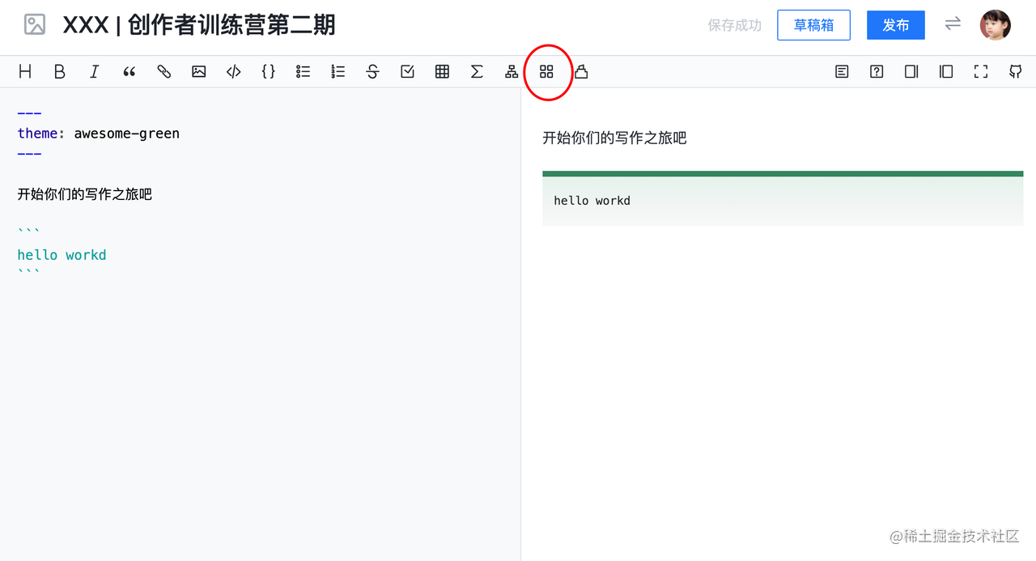Upload a cover image via title icon
1036x561 pixels.
pos(35,25)
